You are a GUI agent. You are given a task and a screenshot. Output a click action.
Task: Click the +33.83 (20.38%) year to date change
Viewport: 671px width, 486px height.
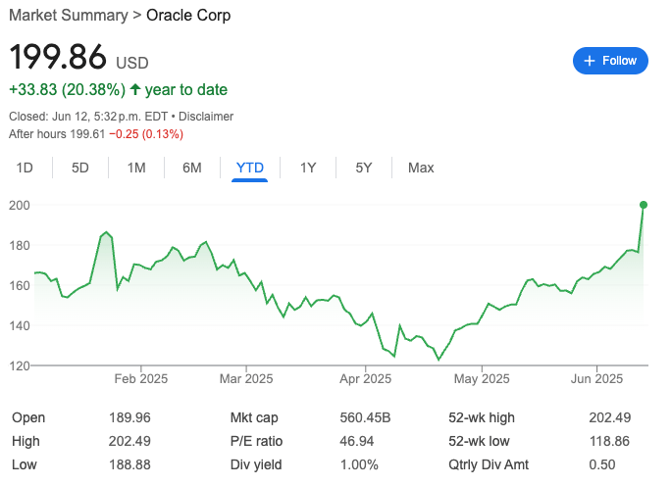pos(118,90)
